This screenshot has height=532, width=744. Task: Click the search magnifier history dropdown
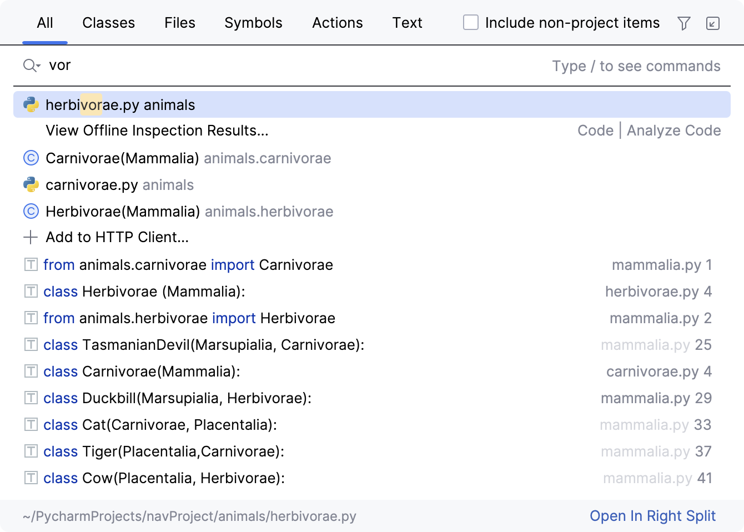32,66
